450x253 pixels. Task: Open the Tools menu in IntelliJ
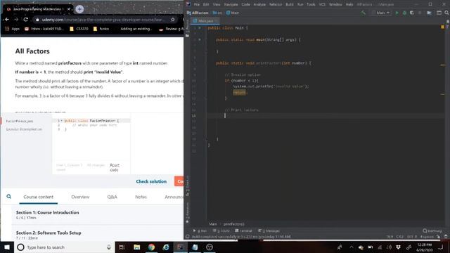pyautogui.click(x=311, y=4)
